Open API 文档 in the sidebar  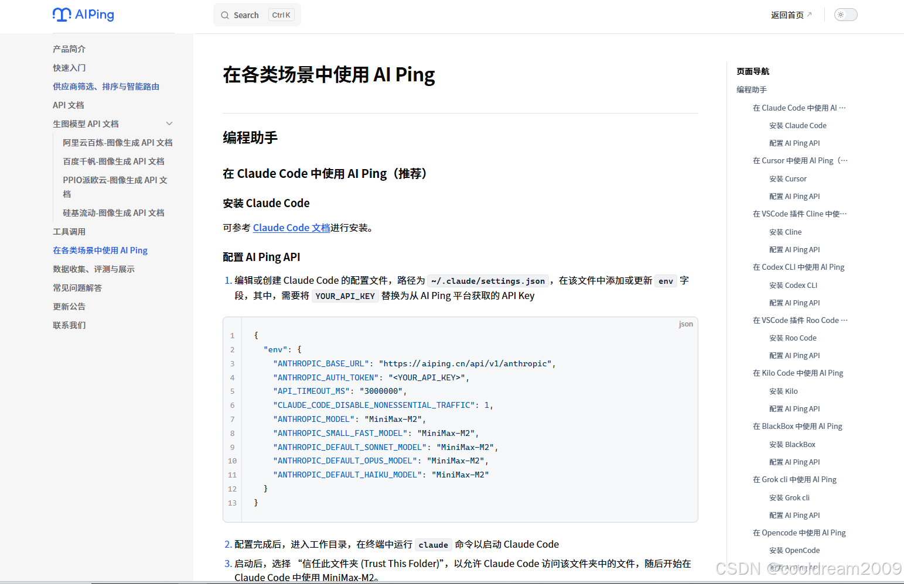tap(69, 105)
